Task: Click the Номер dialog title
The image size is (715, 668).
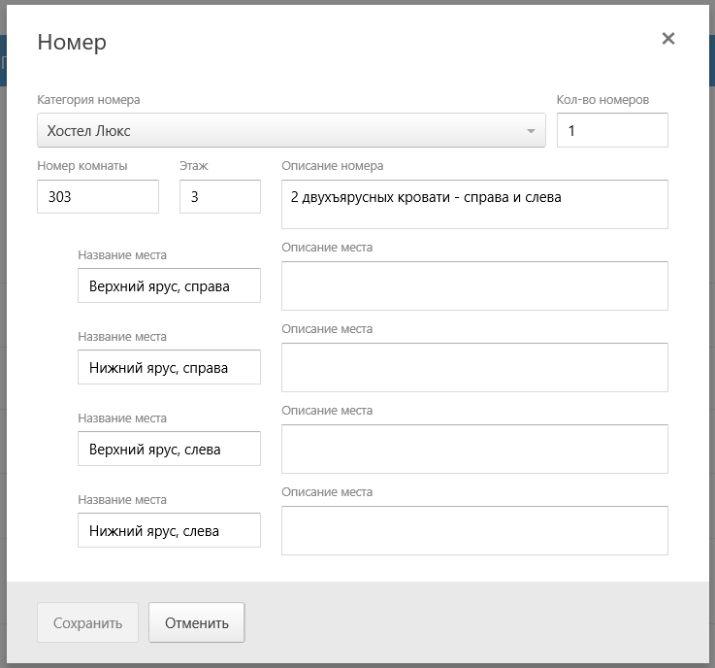Action: tap(72, 42)
